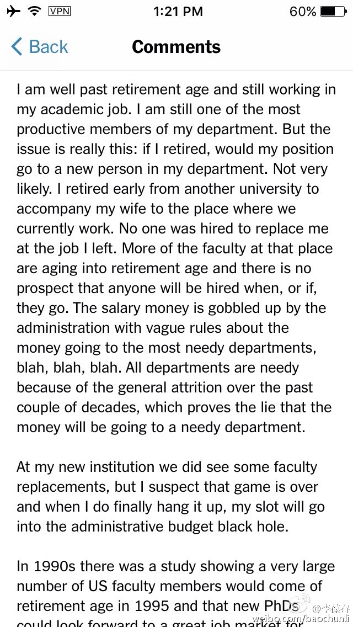Tap the line "administrative budget black hole"

(152, 527)
